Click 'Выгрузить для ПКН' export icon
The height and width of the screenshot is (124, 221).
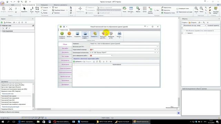103,33
